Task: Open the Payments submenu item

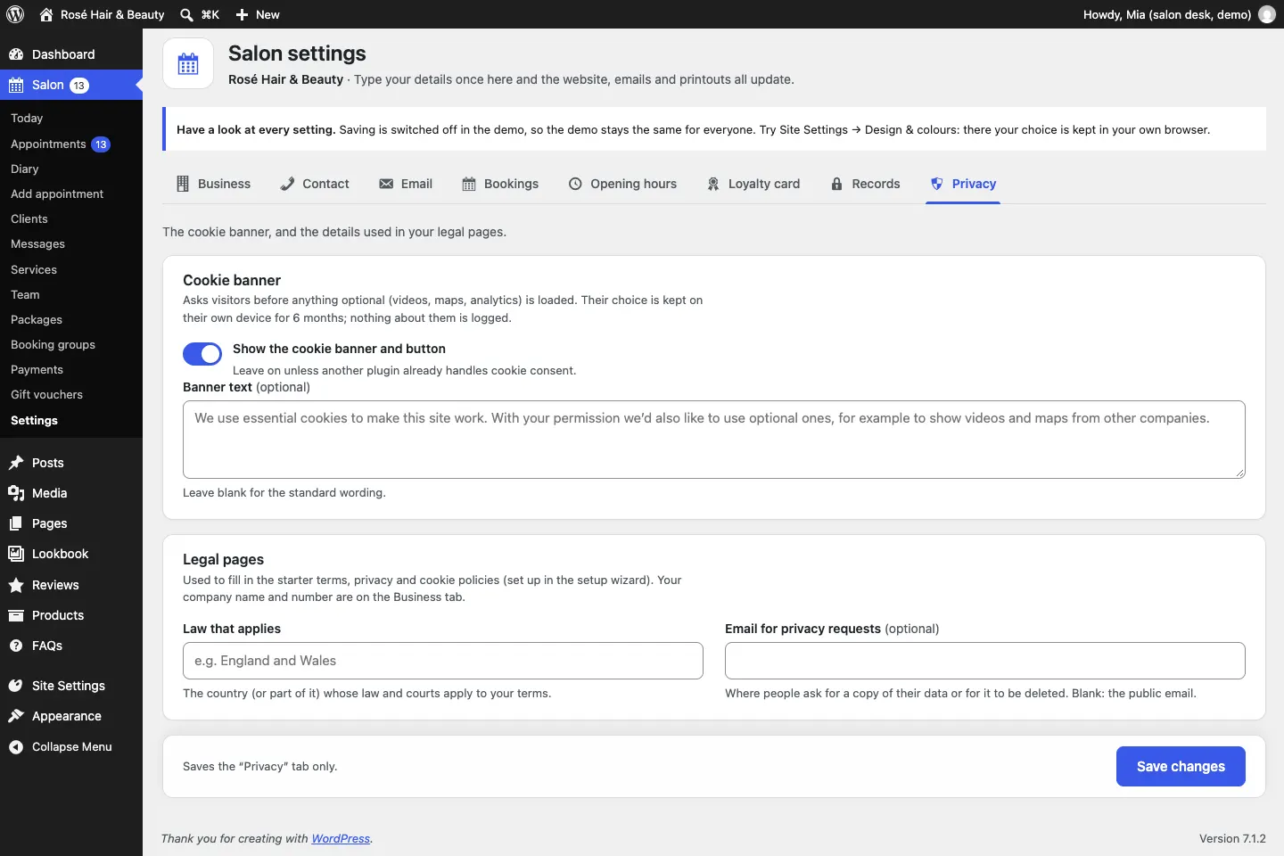Action: (x=71, y=369)
